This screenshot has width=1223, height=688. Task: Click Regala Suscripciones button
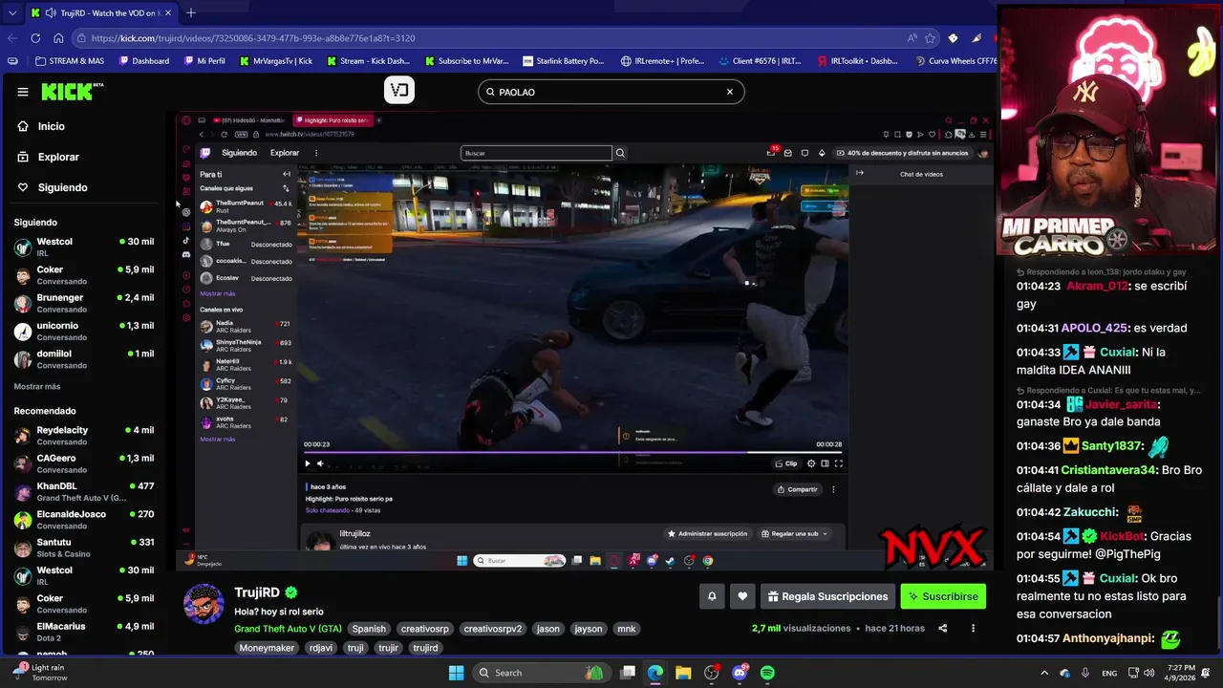coord(827,596)
